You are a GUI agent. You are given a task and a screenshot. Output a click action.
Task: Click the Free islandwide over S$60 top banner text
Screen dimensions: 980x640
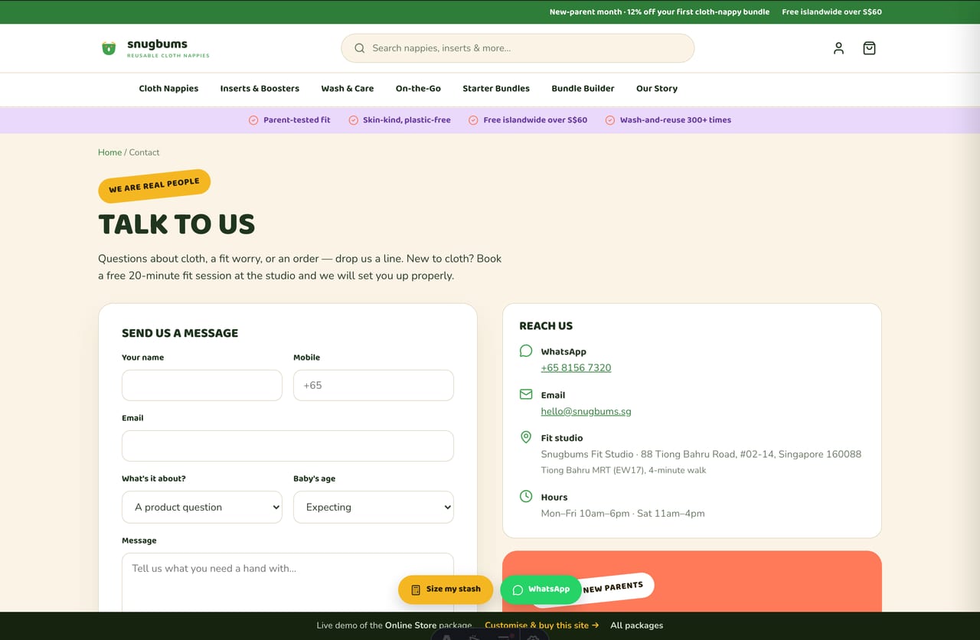[x=831, y=12]
